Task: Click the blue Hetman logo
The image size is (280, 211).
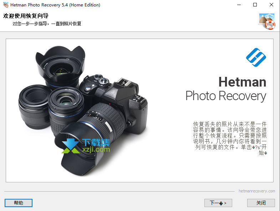Action: 256,57
